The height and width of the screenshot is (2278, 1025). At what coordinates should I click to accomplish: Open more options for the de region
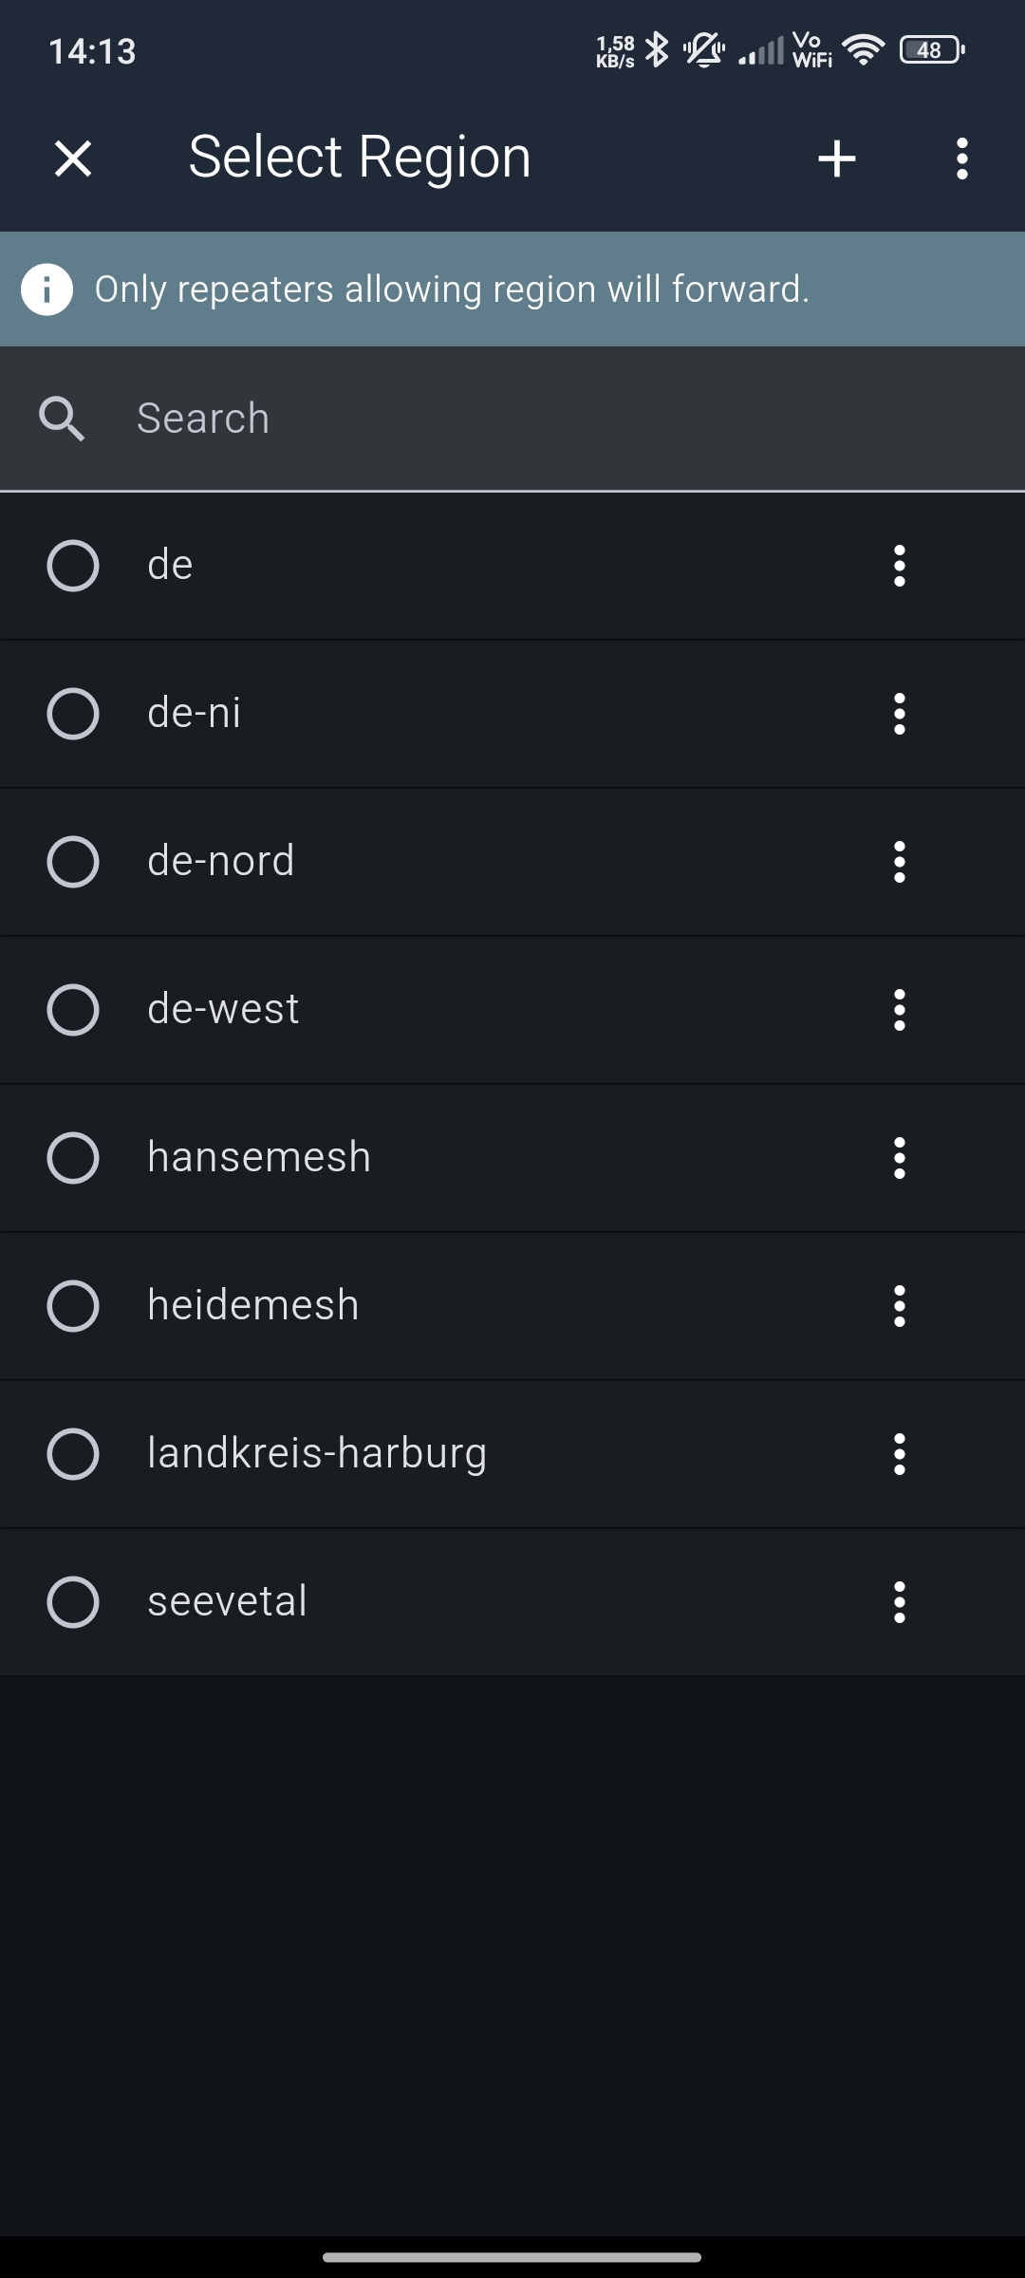899,566
